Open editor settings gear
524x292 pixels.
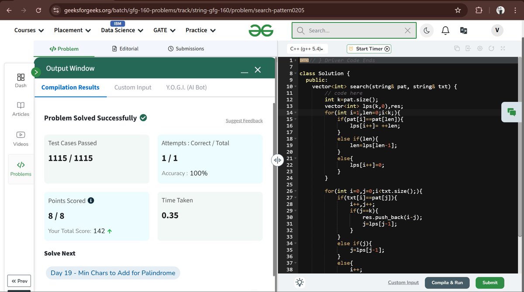(x=479, y=48)
